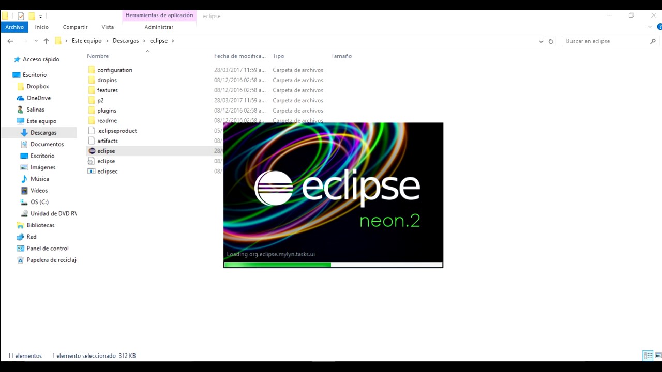The width and height of the screenshot is (662, 372).
Task: Open the Administrar tools tab
Action: (x=159, y=27)
